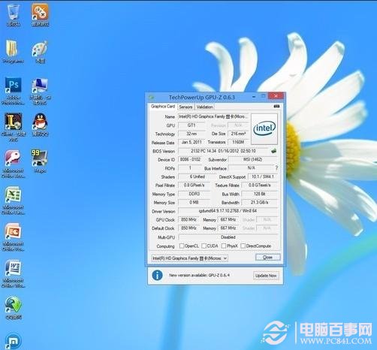Select the blue Maxthon icon at bottom

coord(13,341)
